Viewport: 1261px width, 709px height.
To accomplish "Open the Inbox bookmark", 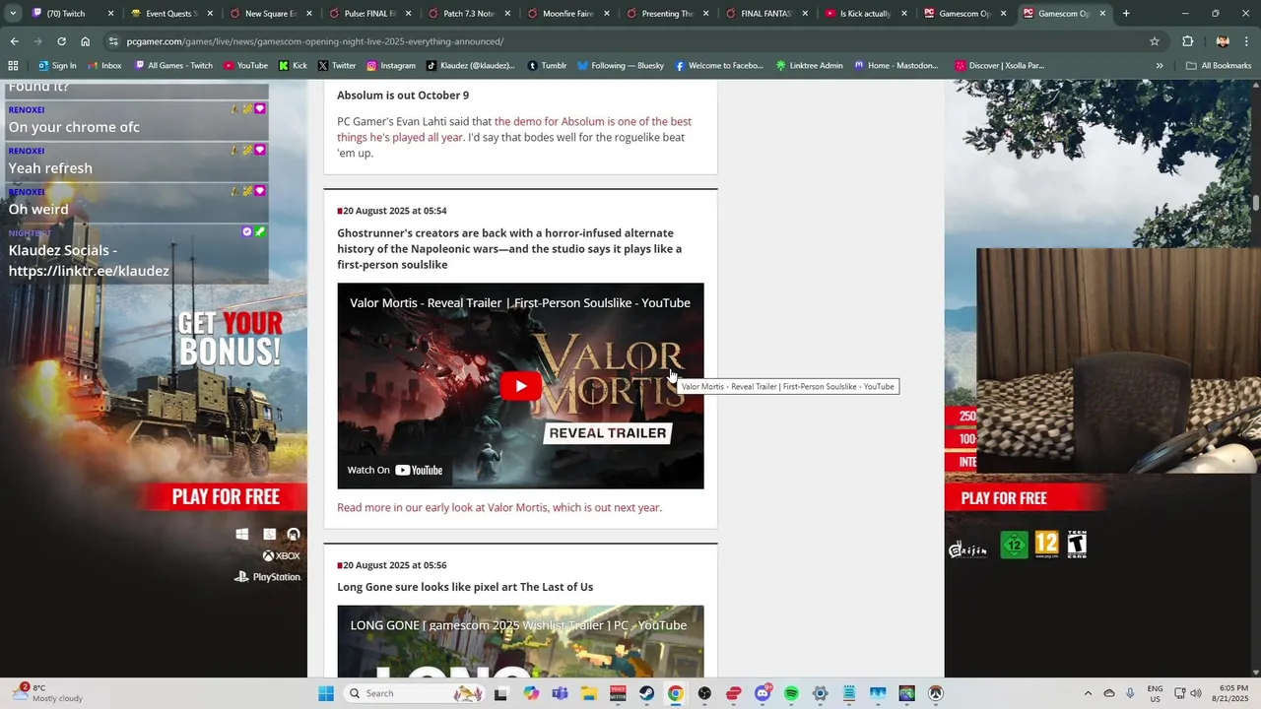I will tap(103, 66).
